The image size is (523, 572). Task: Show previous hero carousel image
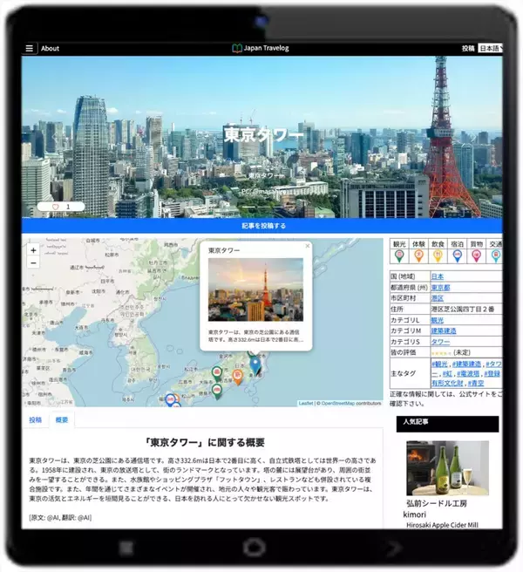tap(55, 138)
